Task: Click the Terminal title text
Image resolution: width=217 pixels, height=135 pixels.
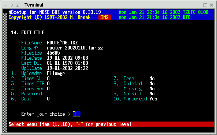Action: pos(34,5)
